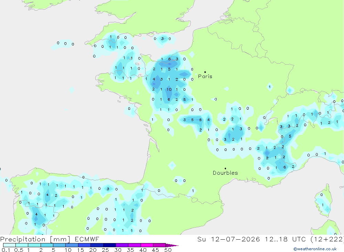Pick the 15–20 mm blue legend swatch
Viewport: 344px width, 252px height.
click(x=85, y=245)
